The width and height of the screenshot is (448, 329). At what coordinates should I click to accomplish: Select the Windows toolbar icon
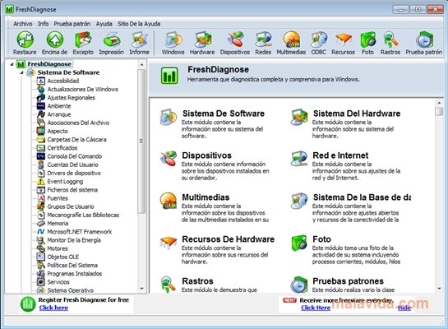coord(173,39)
